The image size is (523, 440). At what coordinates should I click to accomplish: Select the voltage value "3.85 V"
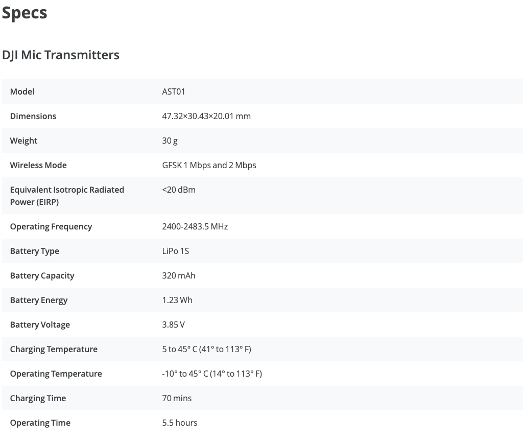(174, 325)
